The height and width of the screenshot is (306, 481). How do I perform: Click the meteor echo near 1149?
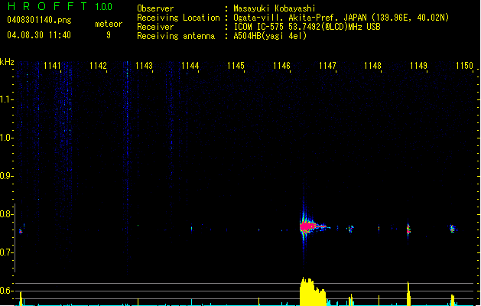(x=408, y=229)
